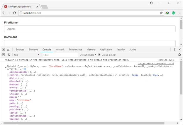Evaluate the statusChanges getter
Image resolution: width=183 pixels, height=125 pixels.
pyautogui.click(x=32, y=116)
